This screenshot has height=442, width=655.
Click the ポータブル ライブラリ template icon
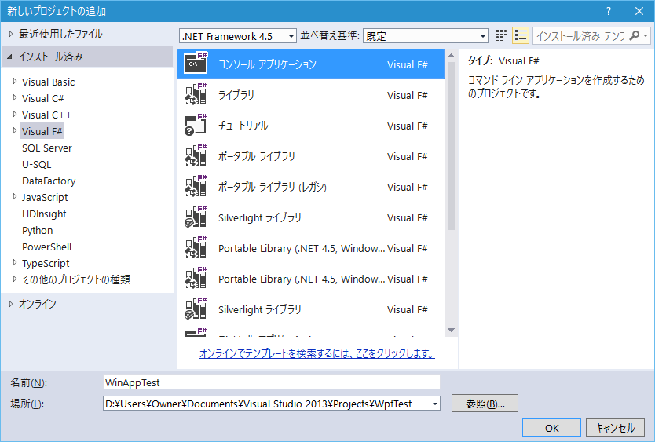click(x=196, y=155)
